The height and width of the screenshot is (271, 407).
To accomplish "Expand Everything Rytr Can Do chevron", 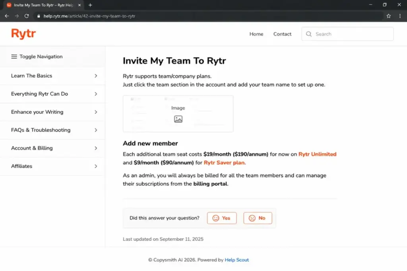I will point(96,94).
